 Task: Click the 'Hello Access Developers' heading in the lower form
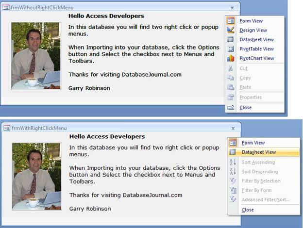[107, 136]
